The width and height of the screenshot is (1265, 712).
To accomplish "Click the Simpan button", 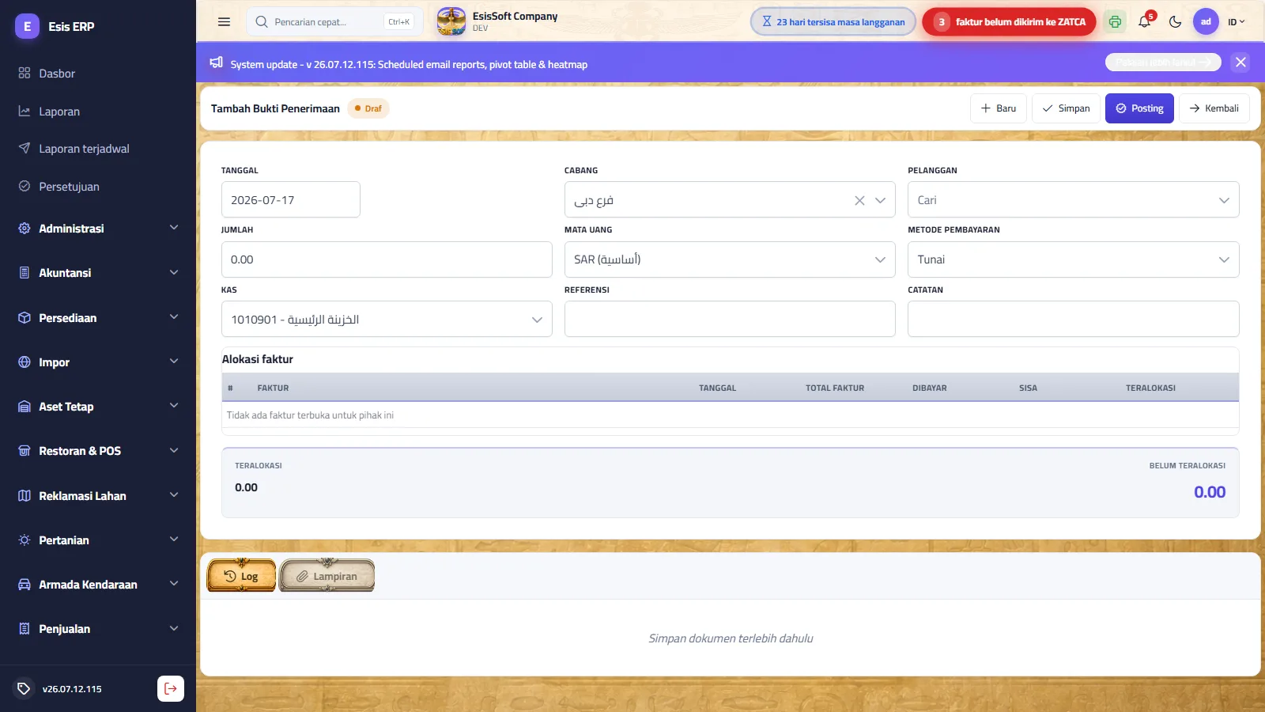I will point(1066,108).
